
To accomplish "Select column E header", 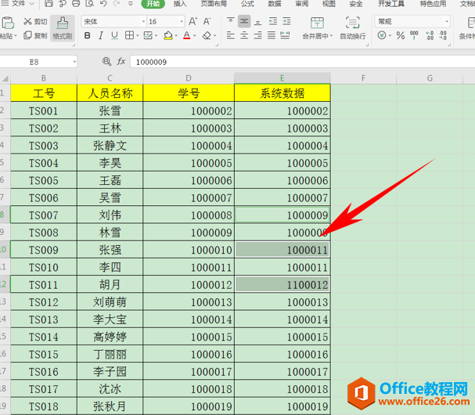I will click(282, 78).
